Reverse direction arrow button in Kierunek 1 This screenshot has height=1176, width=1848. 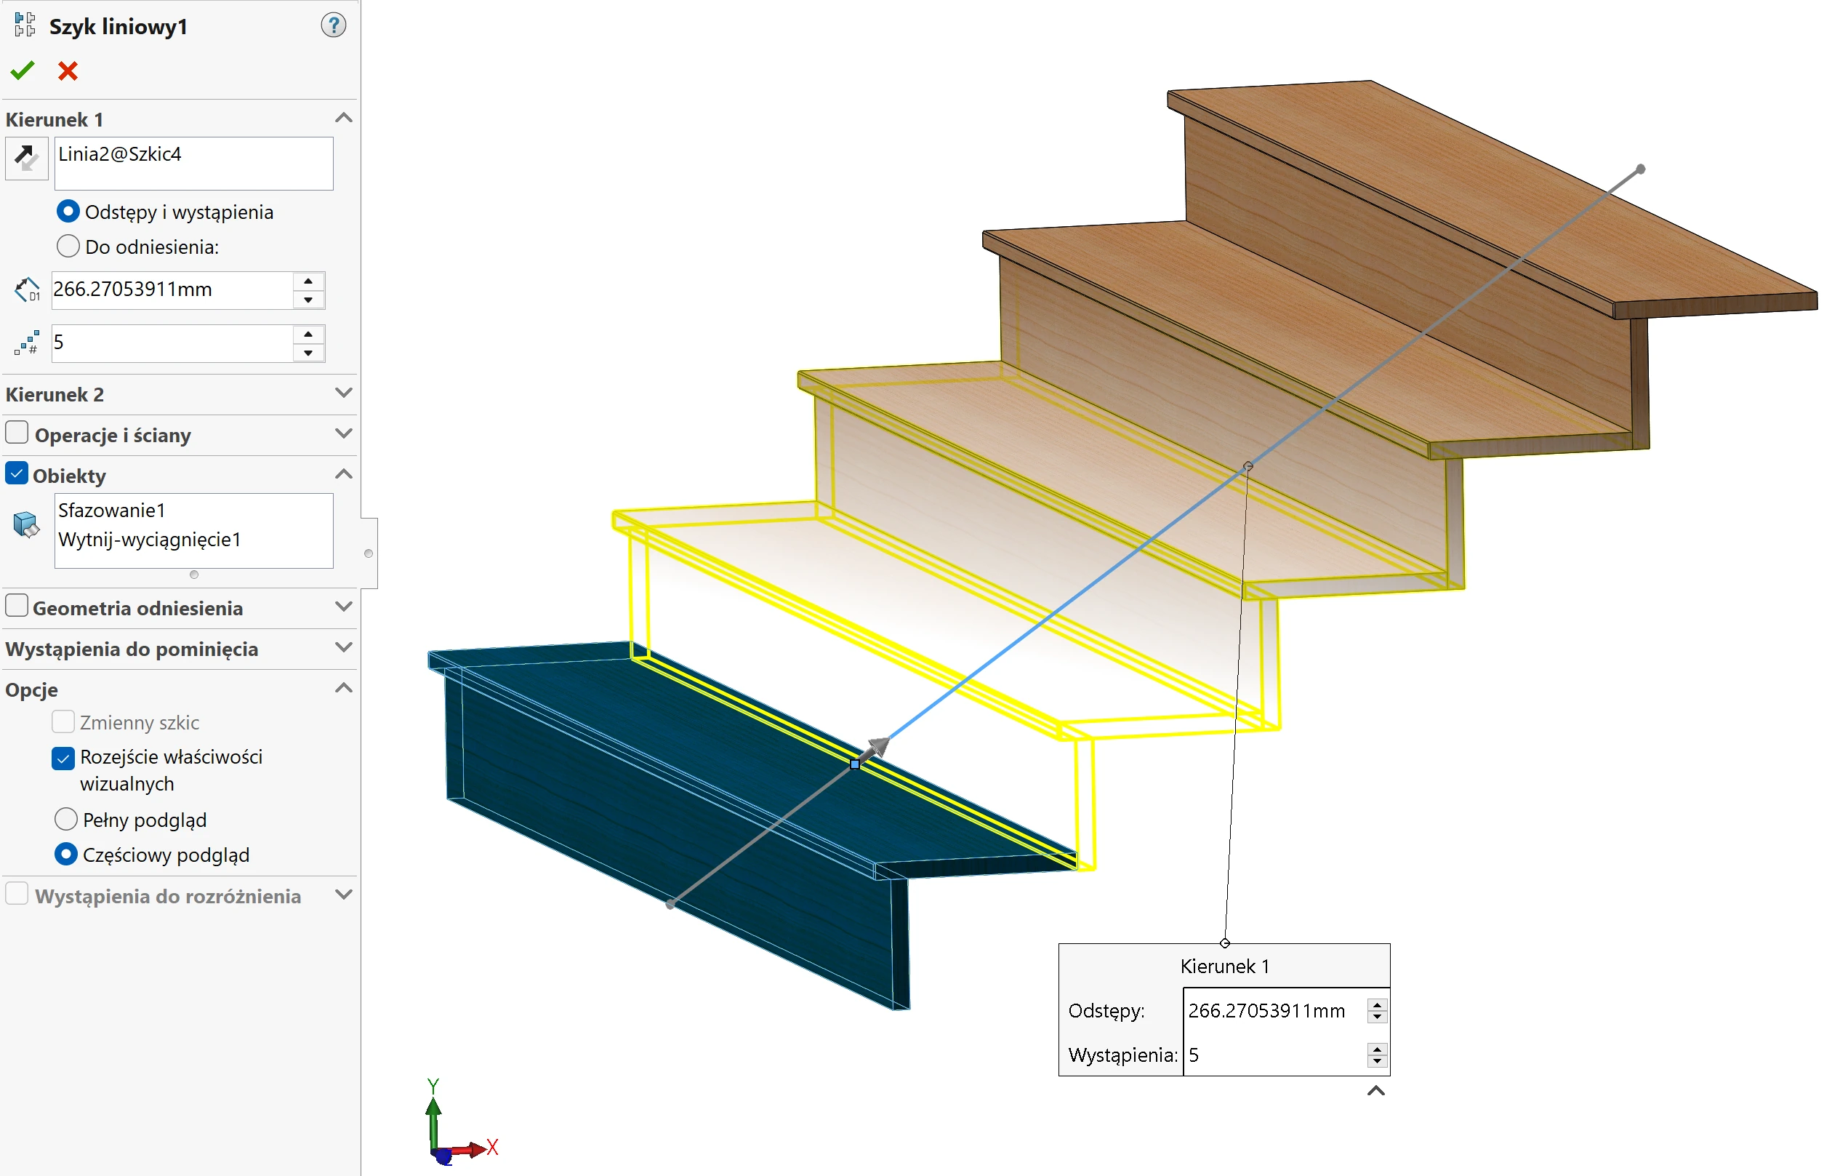pyautogui.click(x=27, y=158)
